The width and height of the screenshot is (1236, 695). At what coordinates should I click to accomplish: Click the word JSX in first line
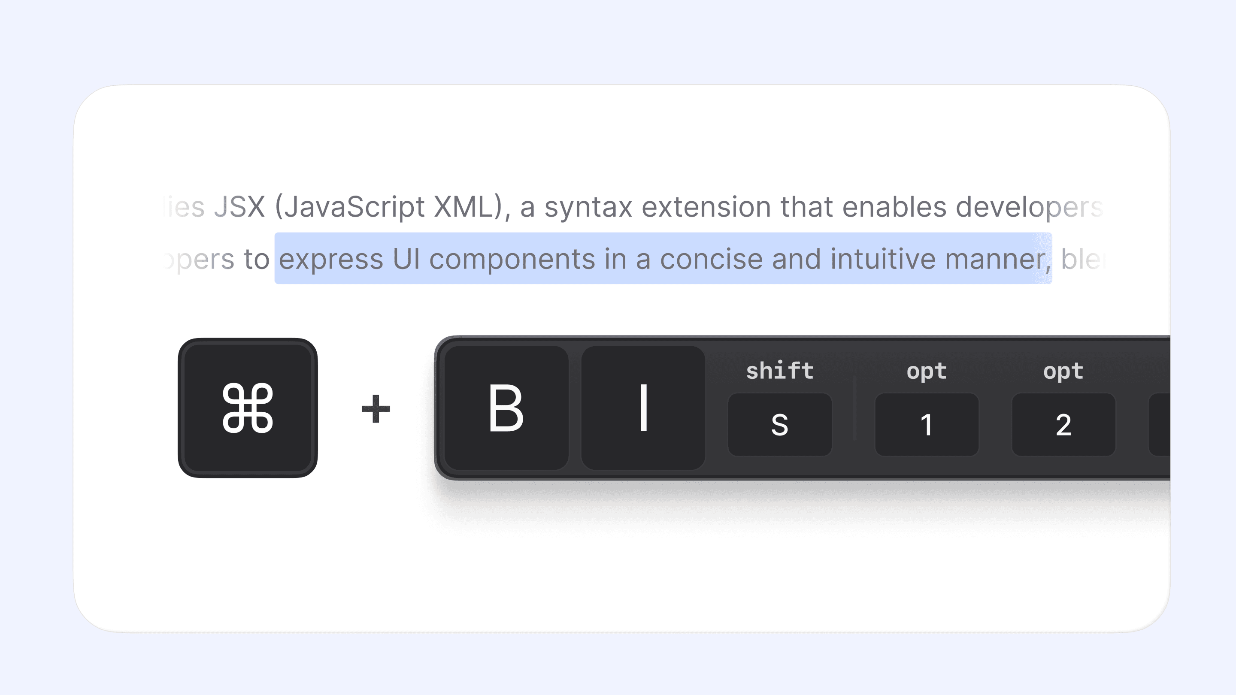pos(239,207)
